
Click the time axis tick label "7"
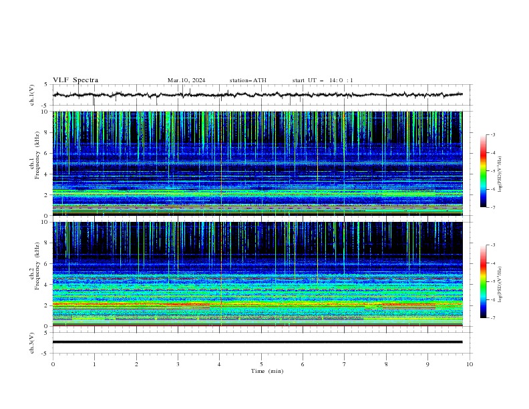point(345,364)
